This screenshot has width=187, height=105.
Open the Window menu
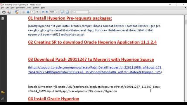[x=36, y=8]
